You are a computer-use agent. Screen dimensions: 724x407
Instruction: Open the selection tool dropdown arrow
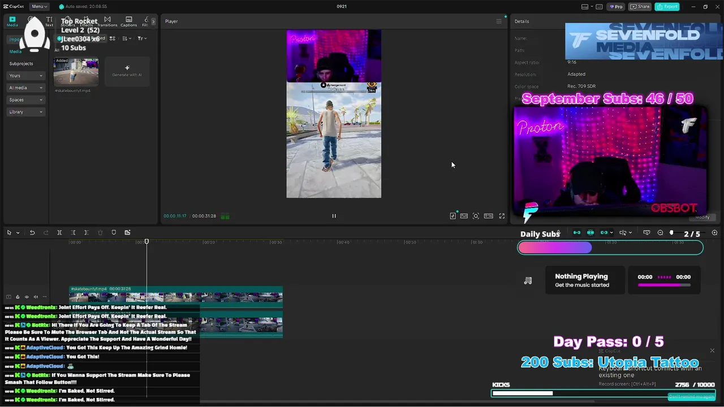click(18, 233)
